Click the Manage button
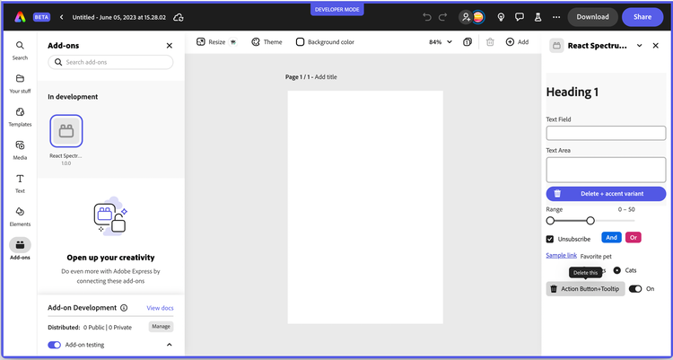 coord(161,327)
